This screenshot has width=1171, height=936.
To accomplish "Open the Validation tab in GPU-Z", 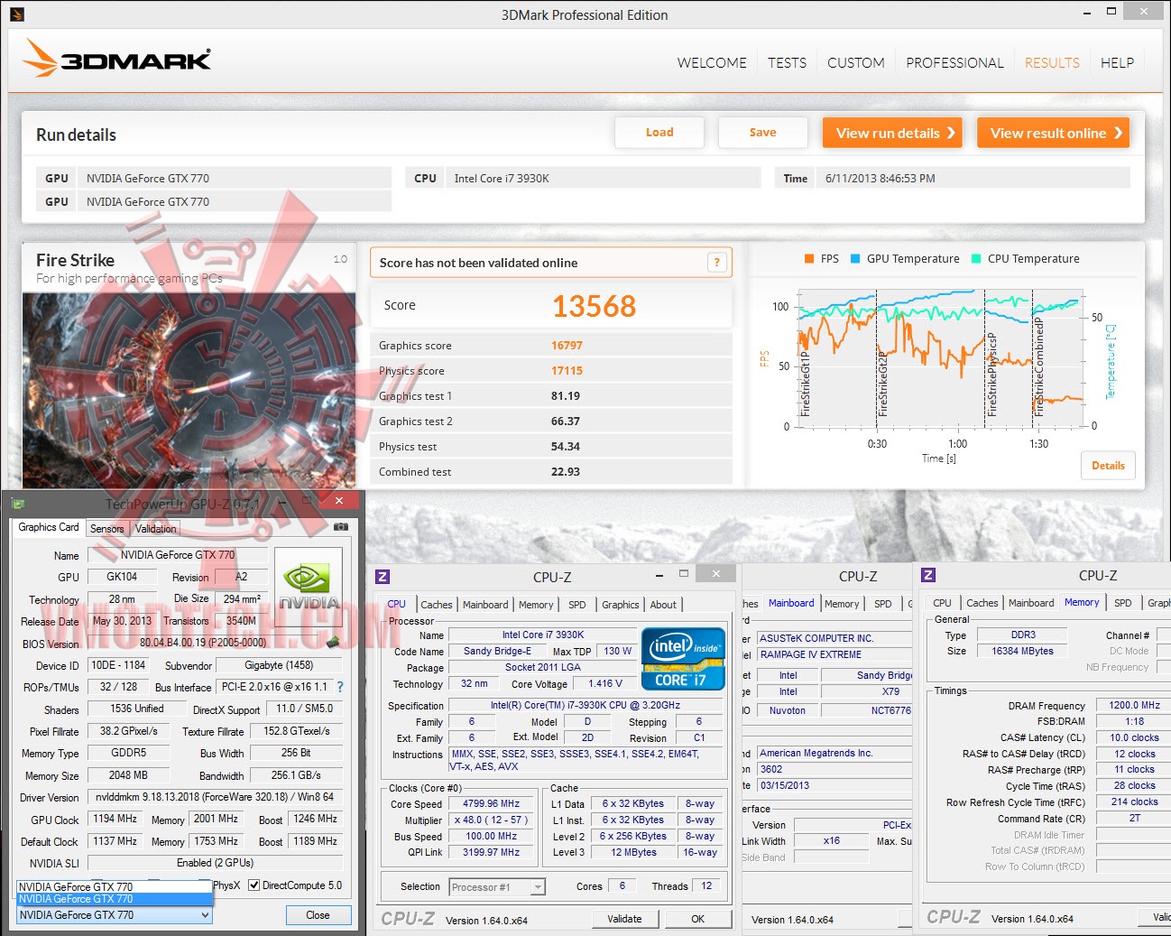I will pos(156,529).
